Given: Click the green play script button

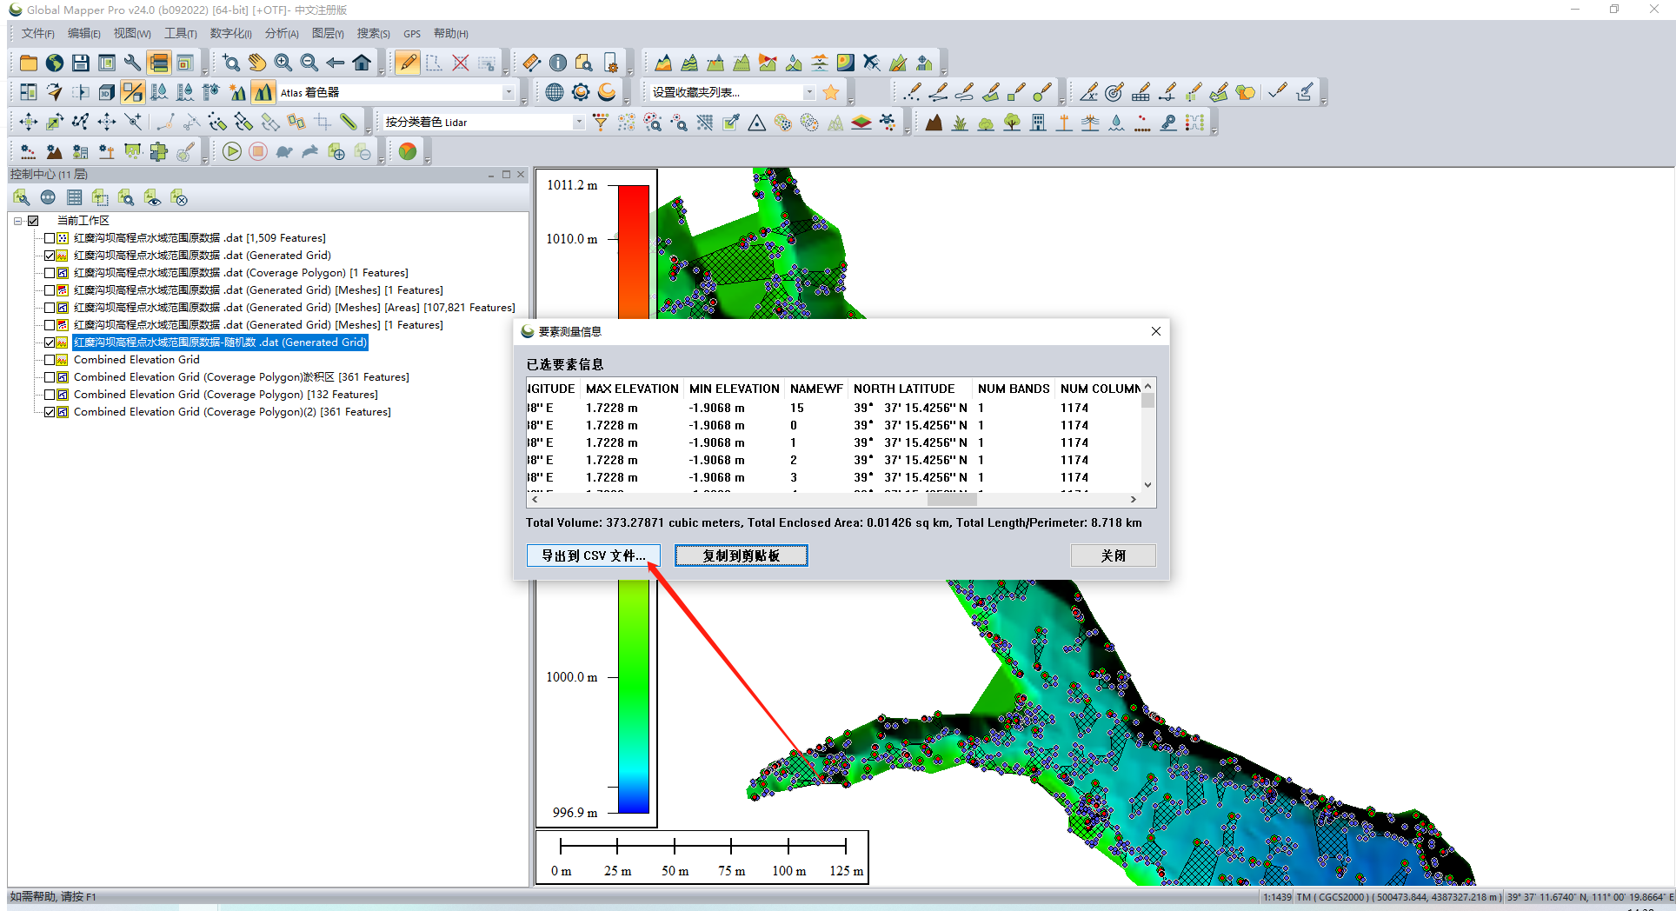Looking at the screenshot, I should (231, 151).
